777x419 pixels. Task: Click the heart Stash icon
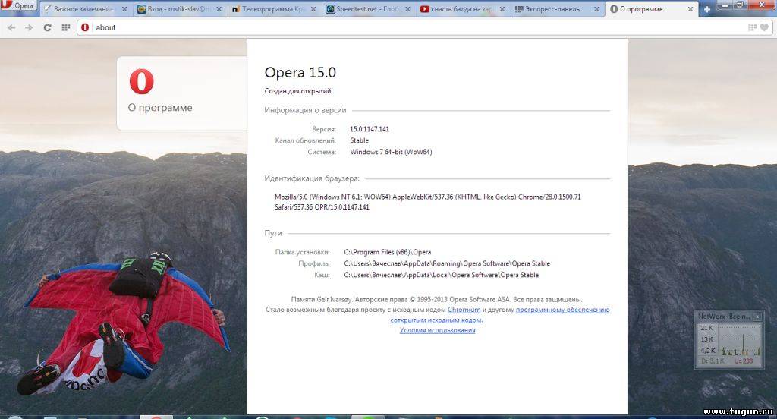(x=765, y=28)
